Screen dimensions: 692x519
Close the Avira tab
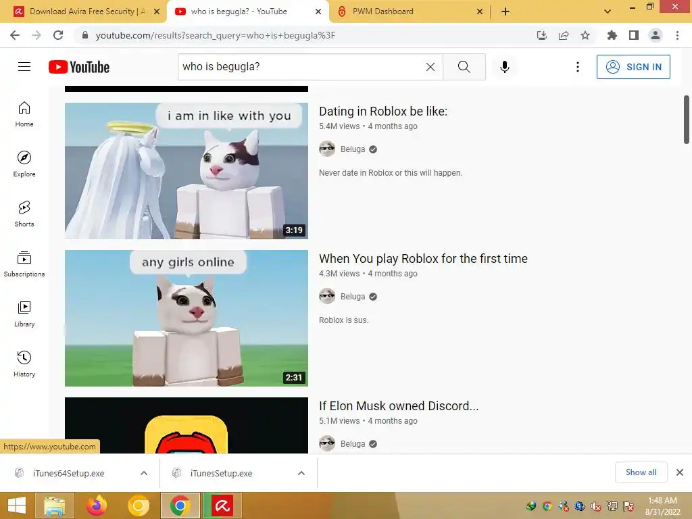tap(157, 11)
